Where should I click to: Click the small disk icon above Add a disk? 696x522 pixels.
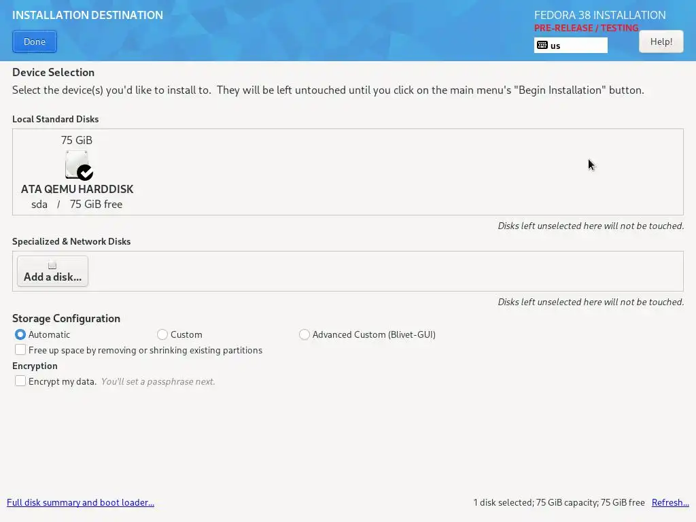(52, 266)
